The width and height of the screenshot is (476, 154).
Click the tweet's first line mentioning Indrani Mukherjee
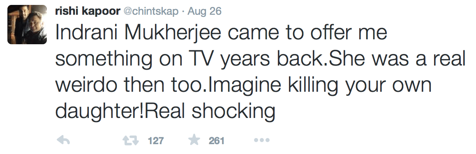[x=221, y=34]
